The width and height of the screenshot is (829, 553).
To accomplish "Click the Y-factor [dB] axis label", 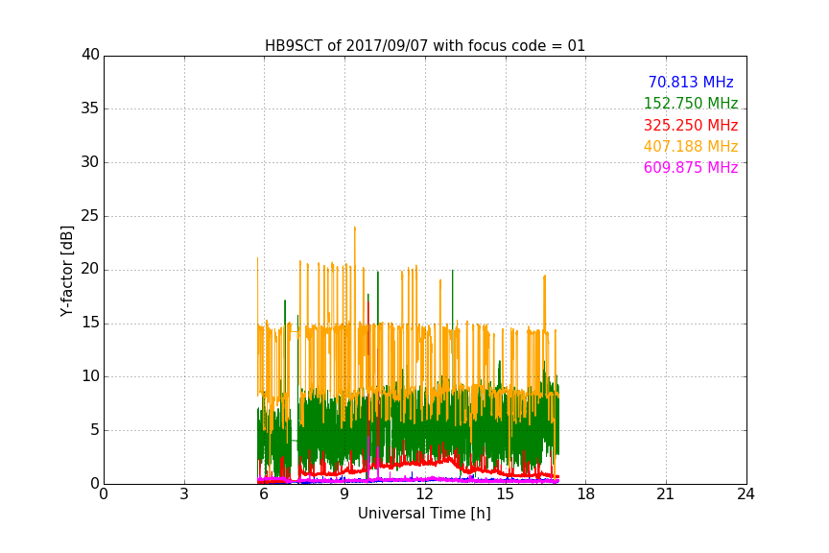I will (66, 271).
